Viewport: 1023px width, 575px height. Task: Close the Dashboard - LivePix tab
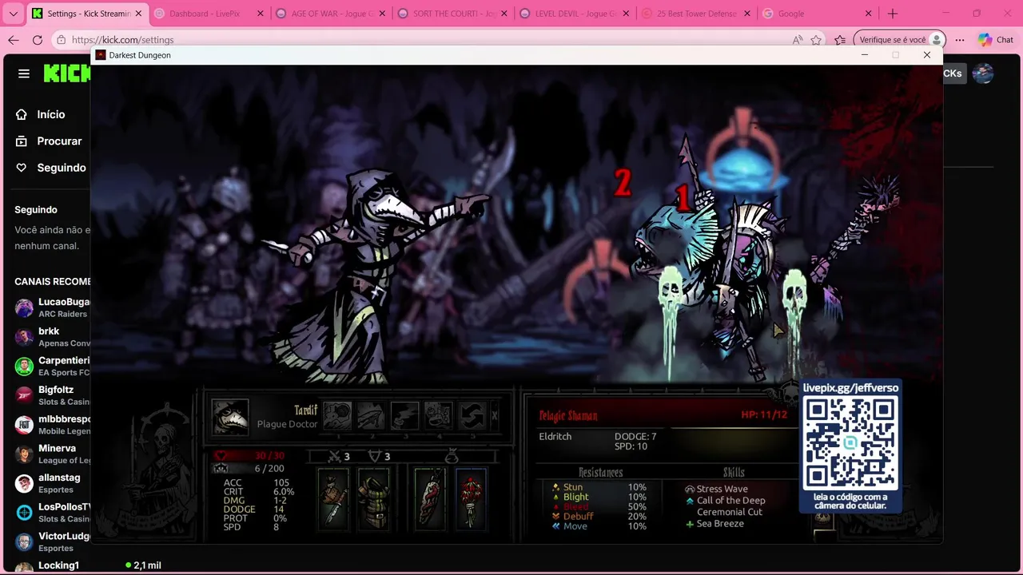click(x=261, y=14)
